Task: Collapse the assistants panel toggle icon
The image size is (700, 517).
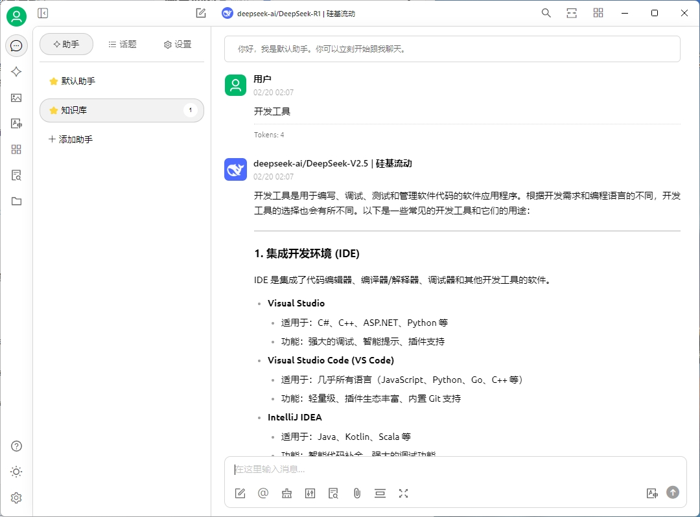Action: click(43, 14)
